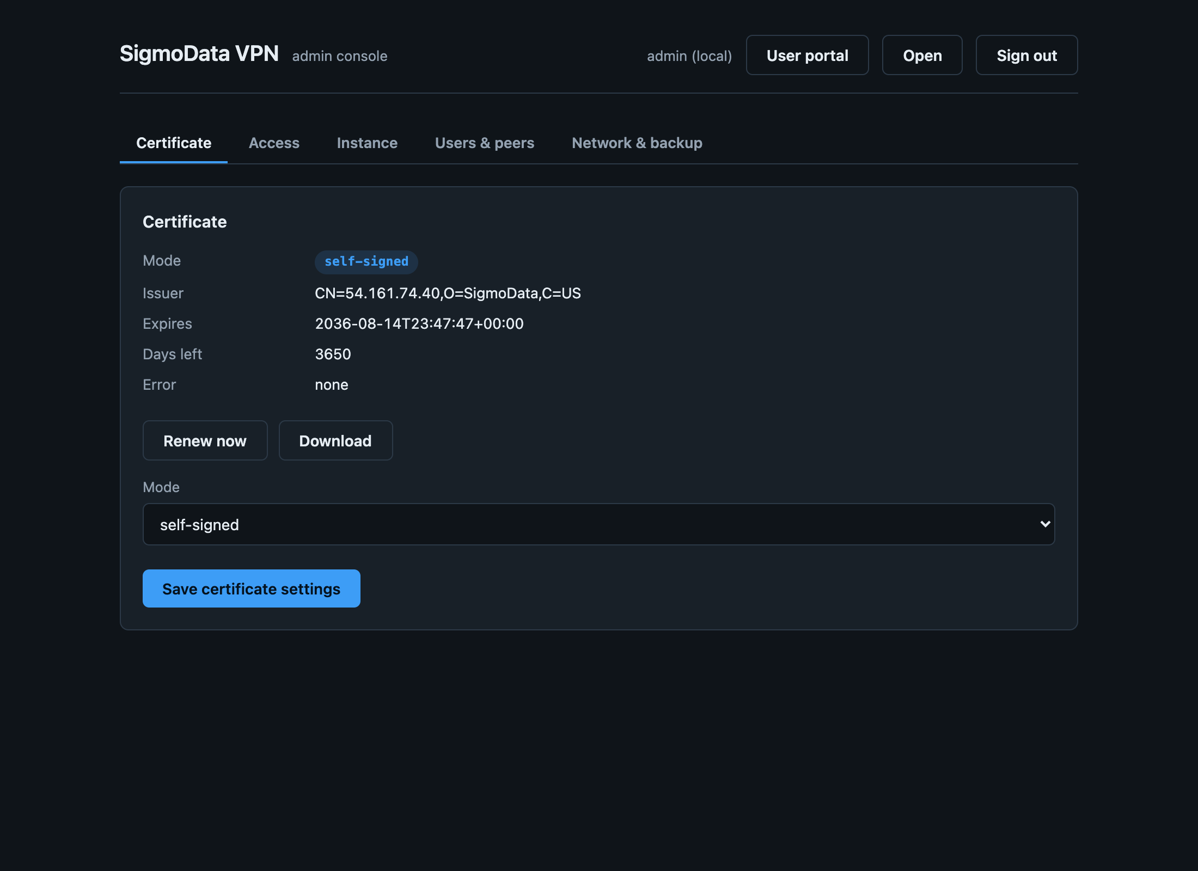Go to the Instance tab
The width and height of the screenshot is (1198, 871).
367,143
